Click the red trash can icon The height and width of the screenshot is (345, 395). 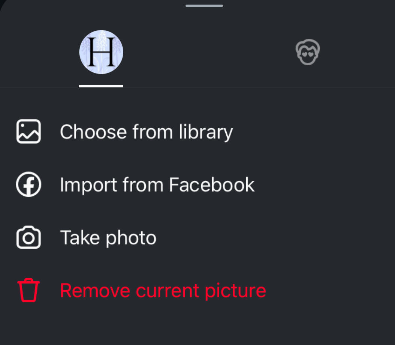coord(28,290)
